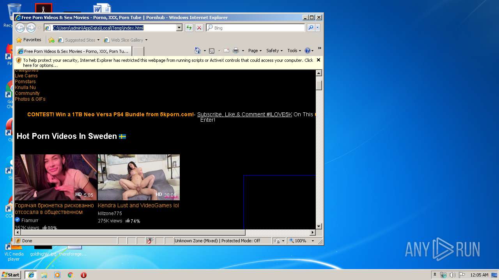Click the red Stop loading icon
Image resolution: width=499 pixels, height=280 pixels.
click(x=199, y=28)
